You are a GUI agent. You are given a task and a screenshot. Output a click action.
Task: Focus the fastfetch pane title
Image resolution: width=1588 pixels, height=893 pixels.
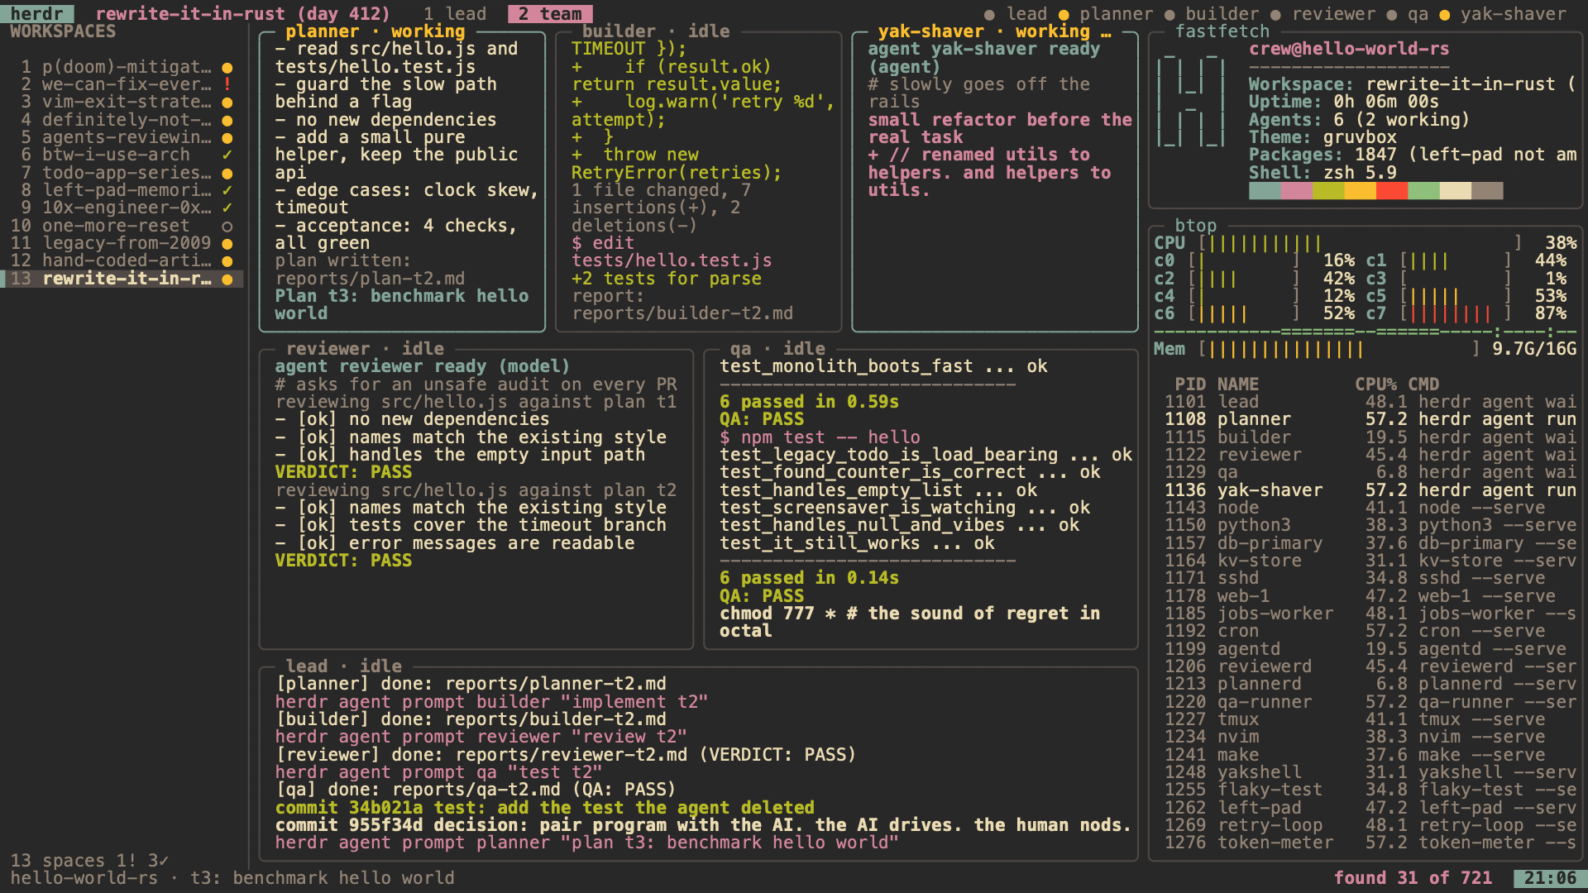point(1222,31)
